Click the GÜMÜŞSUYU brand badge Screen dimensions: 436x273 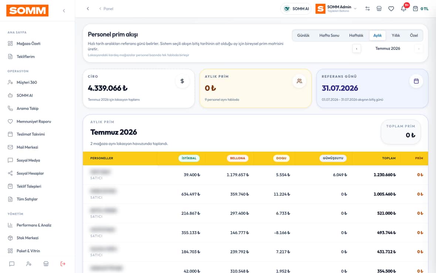(x=333, y=158)
